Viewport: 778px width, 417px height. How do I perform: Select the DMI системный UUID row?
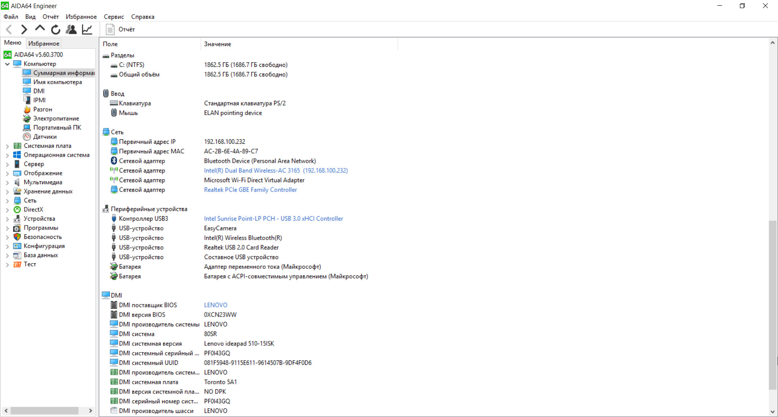248,363
